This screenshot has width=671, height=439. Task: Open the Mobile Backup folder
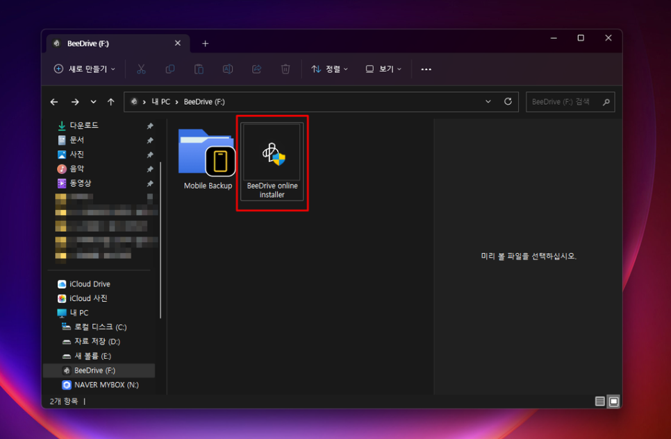pos(208,159)
